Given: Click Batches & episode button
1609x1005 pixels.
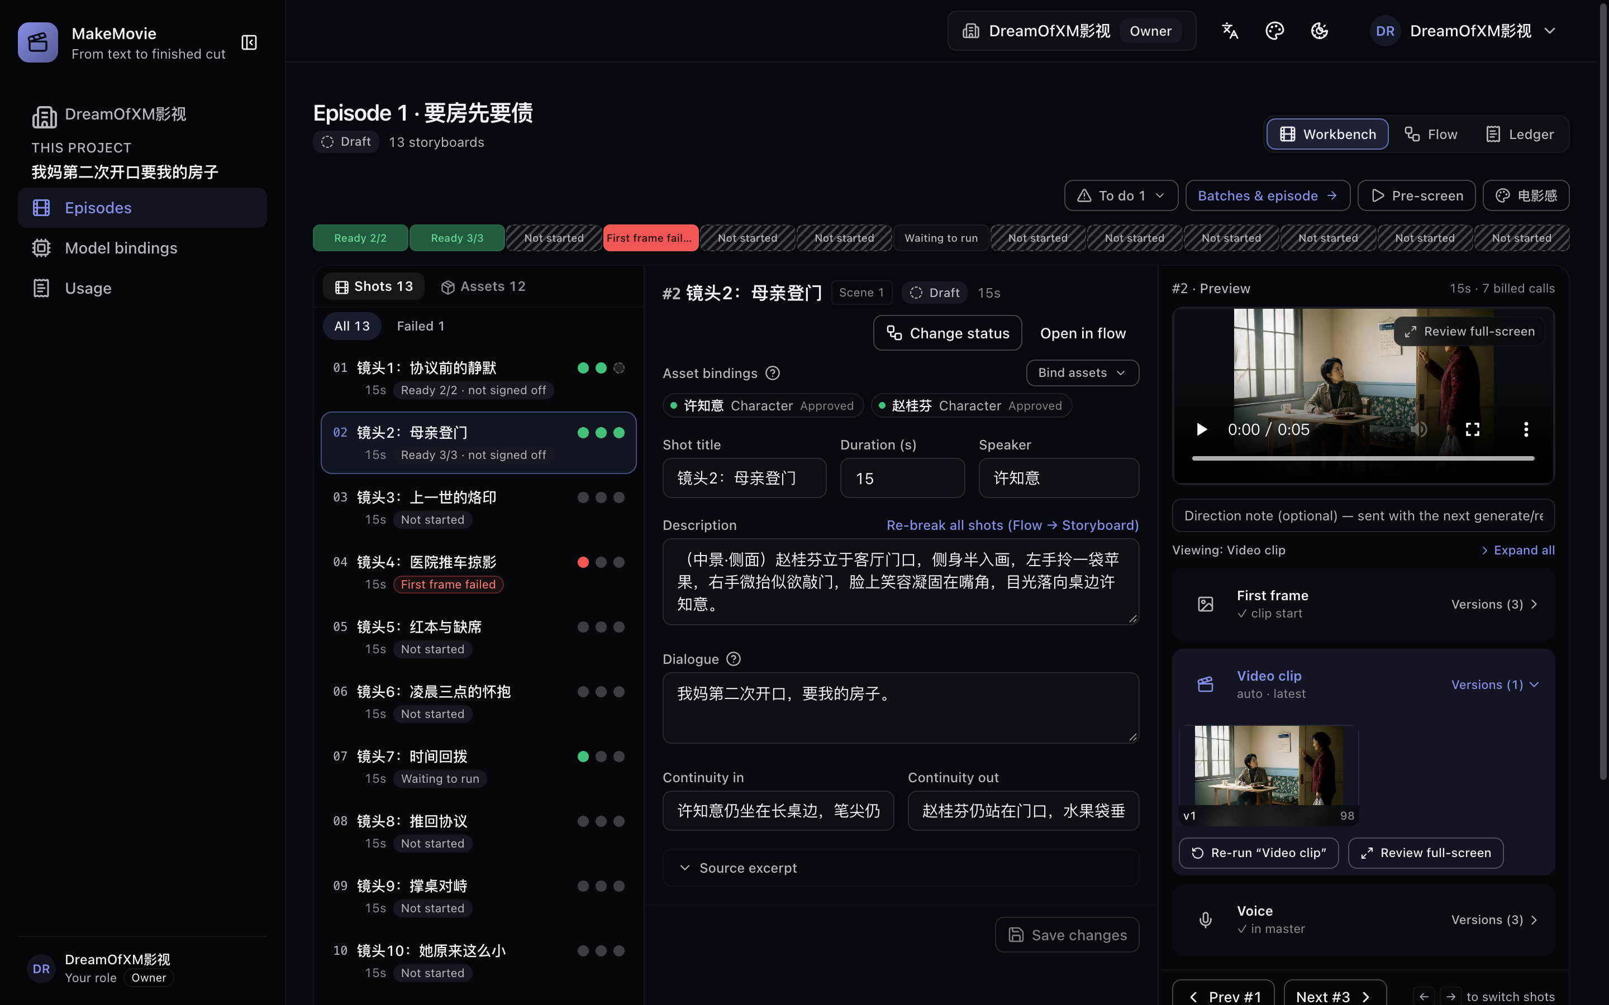Looking at the screenshot, I should coord(1267,195).
